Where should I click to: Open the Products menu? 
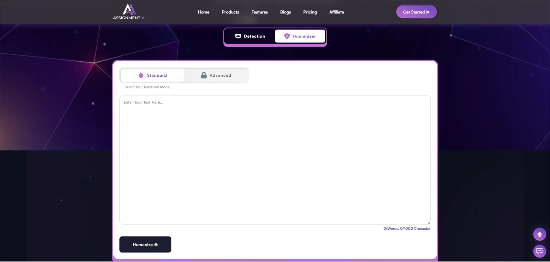230,12
